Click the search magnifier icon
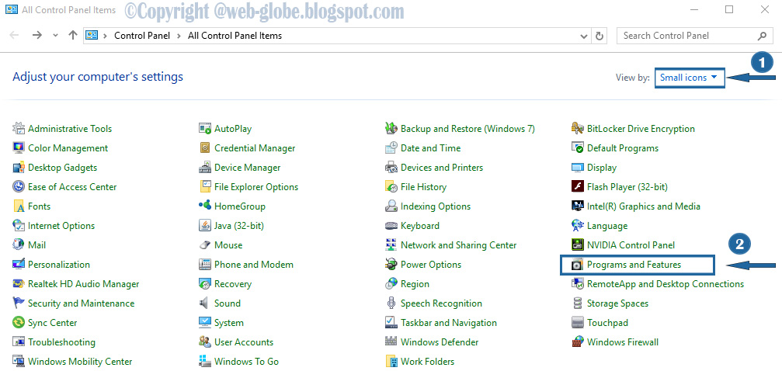Image resolution: width=782 pixels, height=371 pixels. [x=762, y=36]
